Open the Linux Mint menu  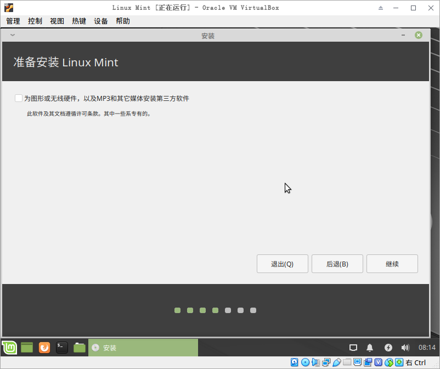click(9, 347)
